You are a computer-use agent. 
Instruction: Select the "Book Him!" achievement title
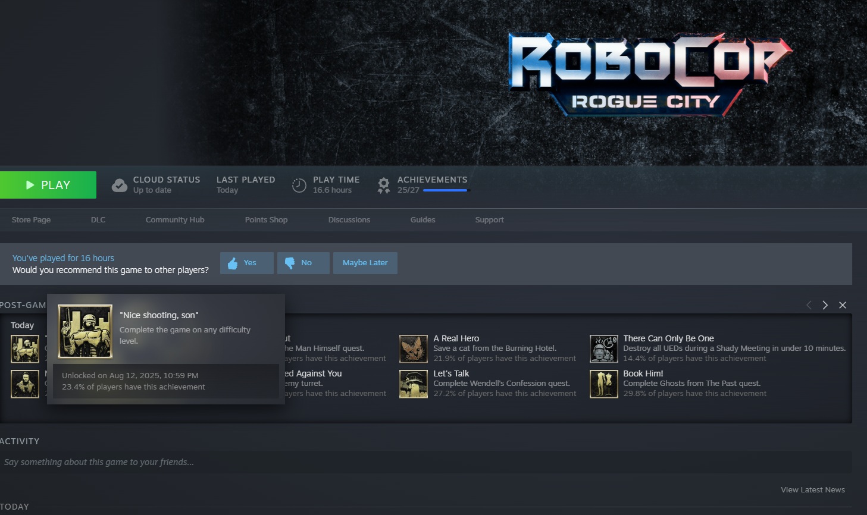[x=643, y=373]
